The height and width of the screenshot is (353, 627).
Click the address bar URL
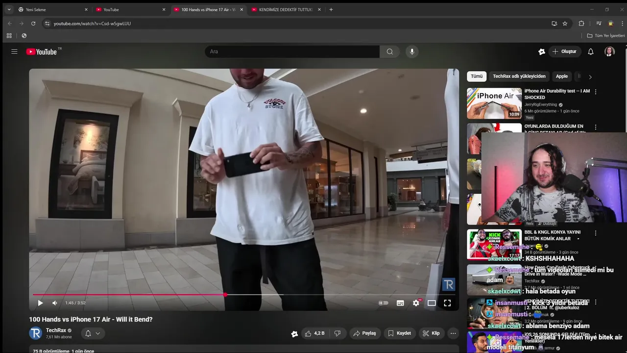(x=92, y=24)
